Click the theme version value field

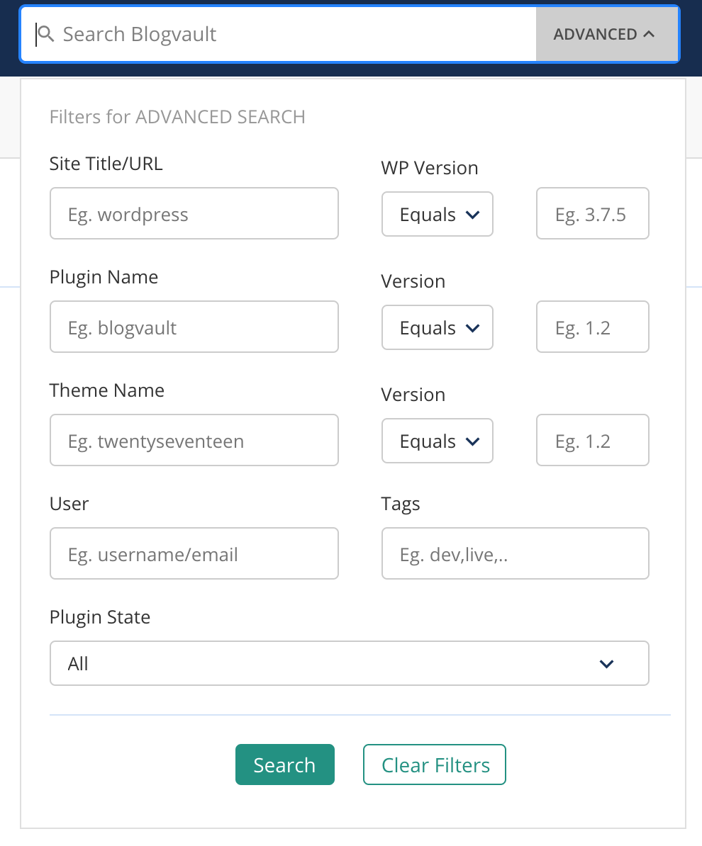tap(592, 440)
